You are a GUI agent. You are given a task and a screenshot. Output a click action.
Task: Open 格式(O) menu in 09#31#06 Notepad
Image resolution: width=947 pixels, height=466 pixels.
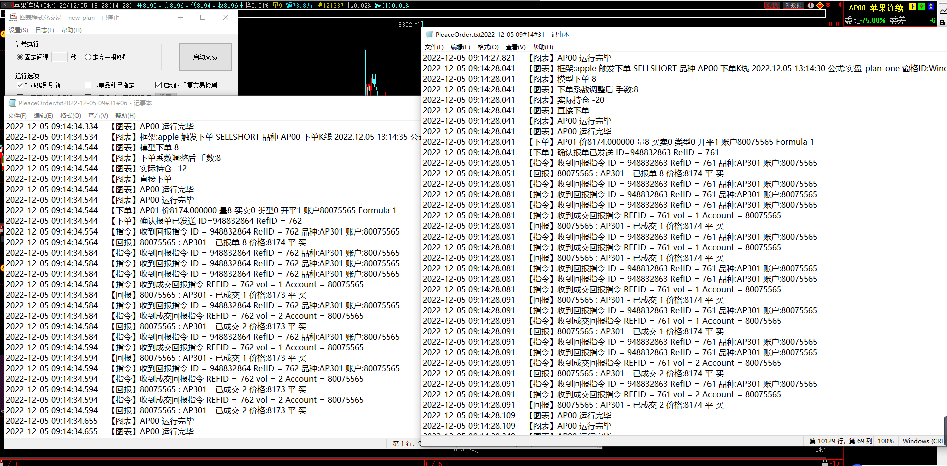point(70,116)
